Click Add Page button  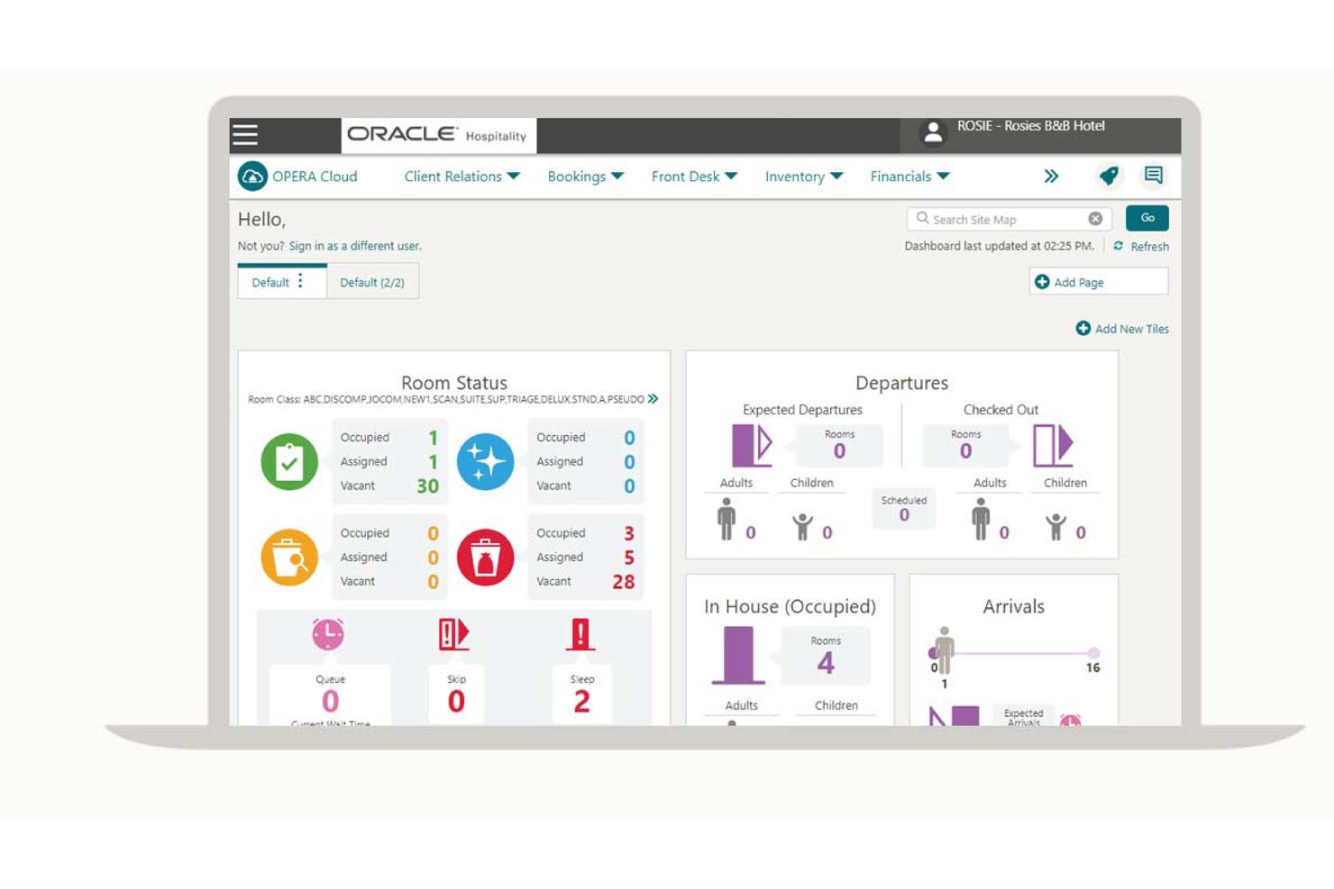1099,282
